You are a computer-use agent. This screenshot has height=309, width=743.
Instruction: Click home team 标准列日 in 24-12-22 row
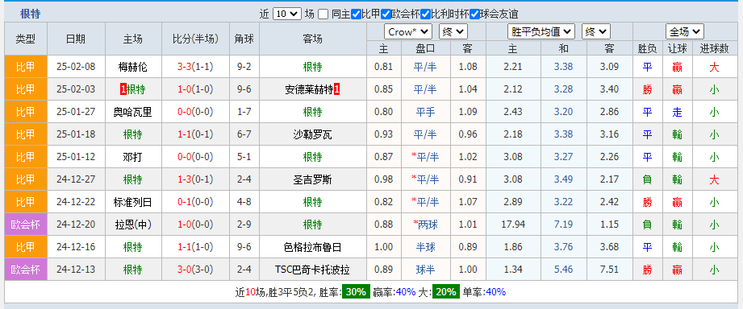[x=132, y=202]
